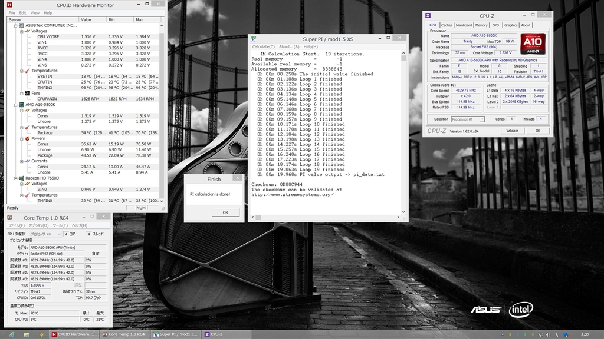The image size is (604, 339).
Task: Switch to About tab in CPU-Z
Action: (526, 25)
